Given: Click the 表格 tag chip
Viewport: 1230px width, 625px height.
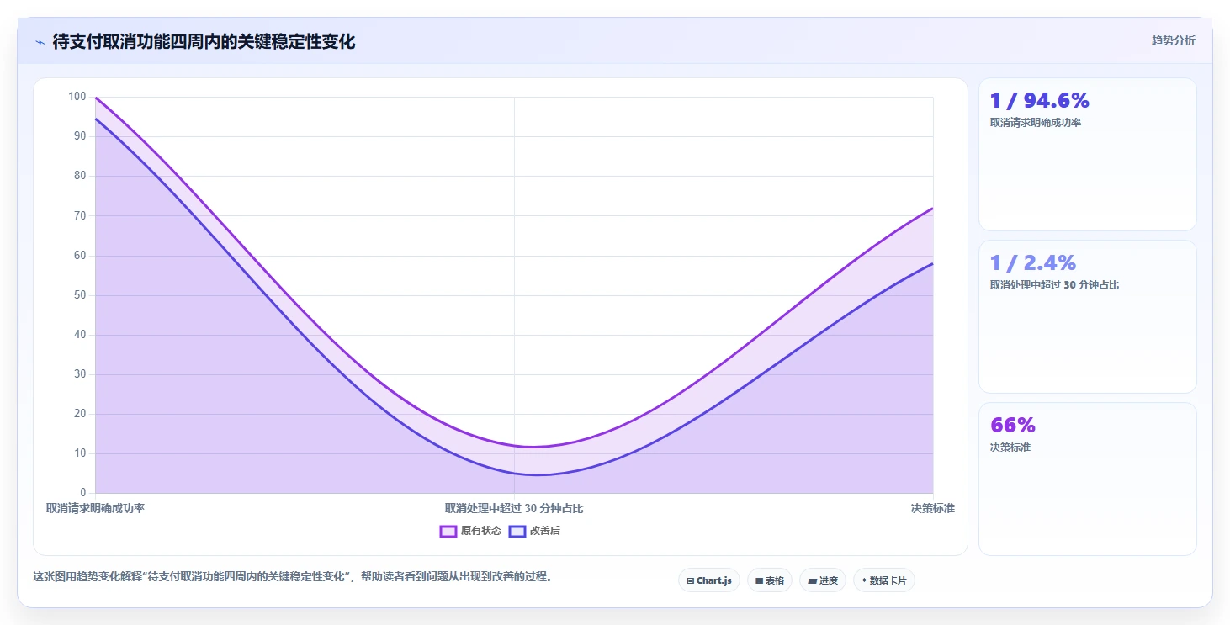Looking at the screenshot, I should pos(770,580).
